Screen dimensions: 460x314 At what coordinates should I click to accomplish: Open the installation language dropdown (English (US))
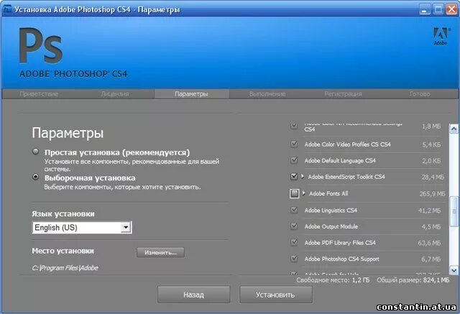point(82,227)
